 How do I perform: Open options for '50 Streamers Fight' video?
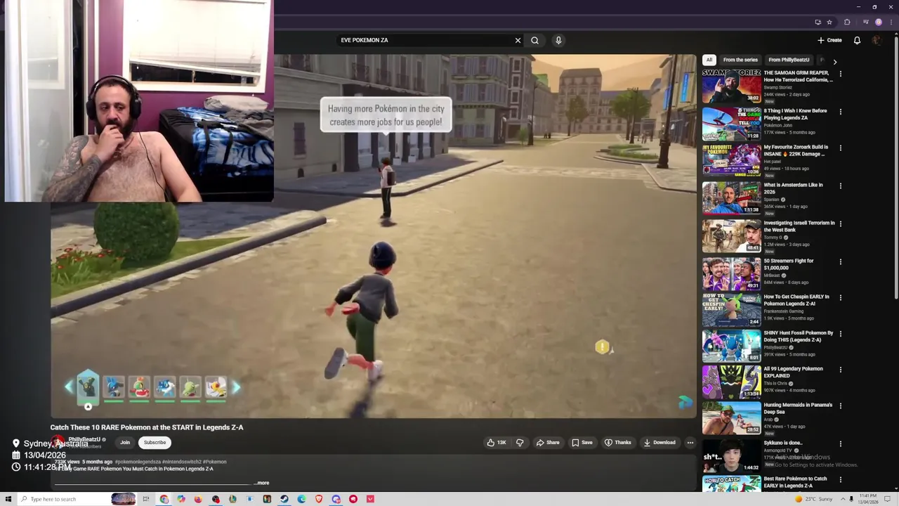point(840,261)
